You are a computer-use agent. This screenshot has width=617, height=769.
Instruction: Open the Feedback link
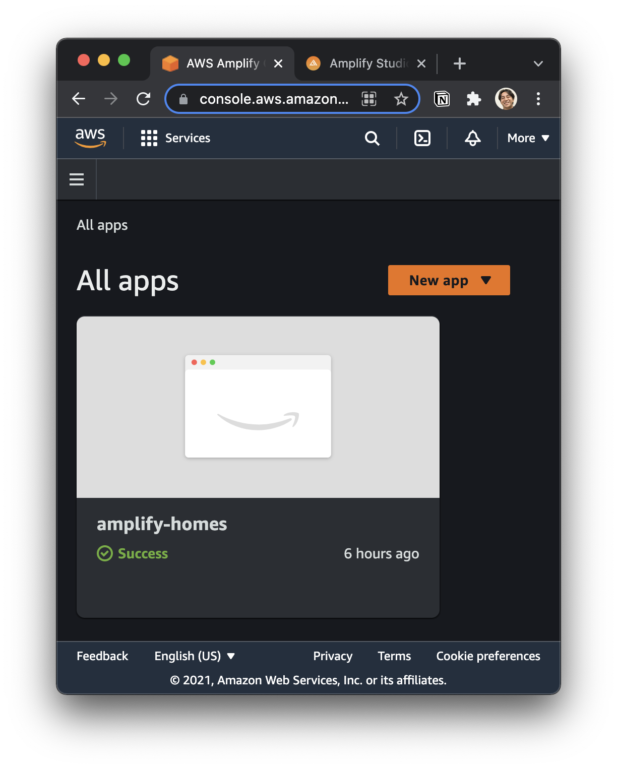102,656
